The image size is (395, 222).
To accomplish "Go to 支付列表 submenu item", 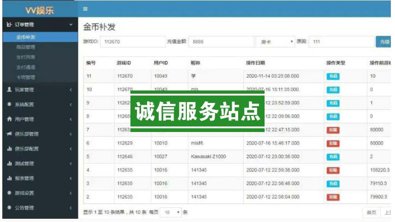I will tap(25, 57).
